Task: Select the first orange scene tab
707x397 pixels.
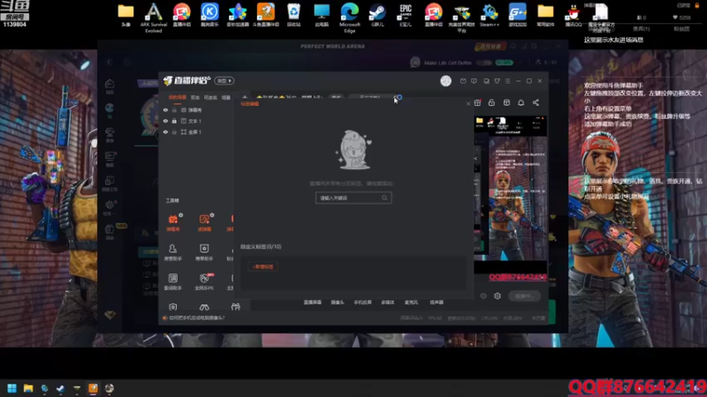Action: [x=178, y=97]
